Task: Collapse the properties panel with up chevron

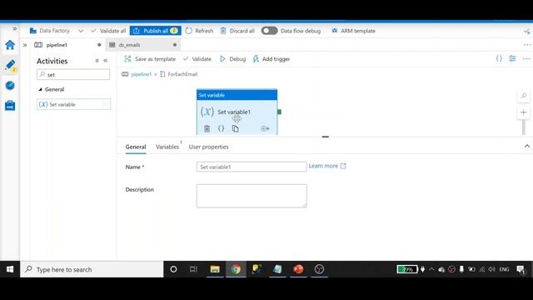Action: 527,147
